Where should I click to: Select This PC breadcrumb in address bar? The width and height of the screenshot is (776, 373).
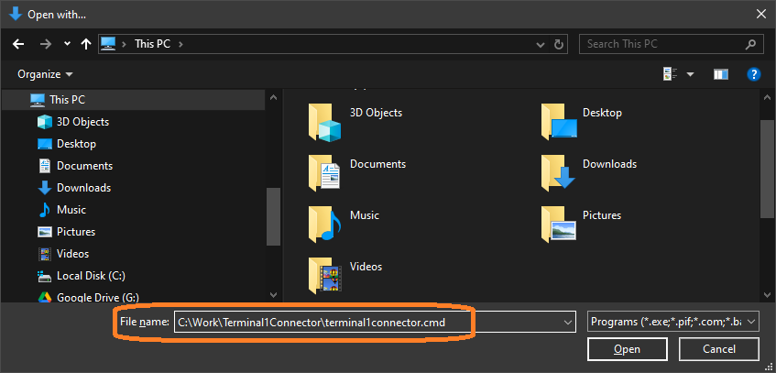point(152,44)
